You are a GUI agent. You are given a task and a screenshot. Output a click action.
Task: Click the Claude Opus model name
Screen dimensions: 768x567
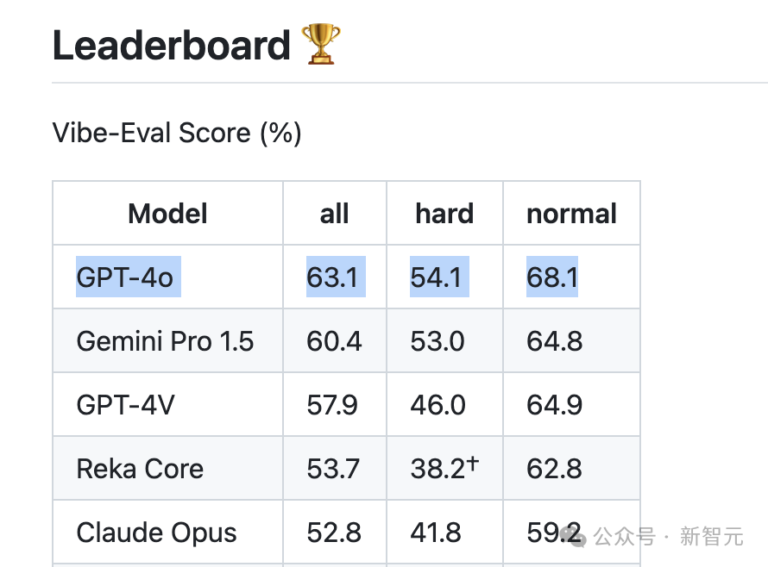coord(157,533)
